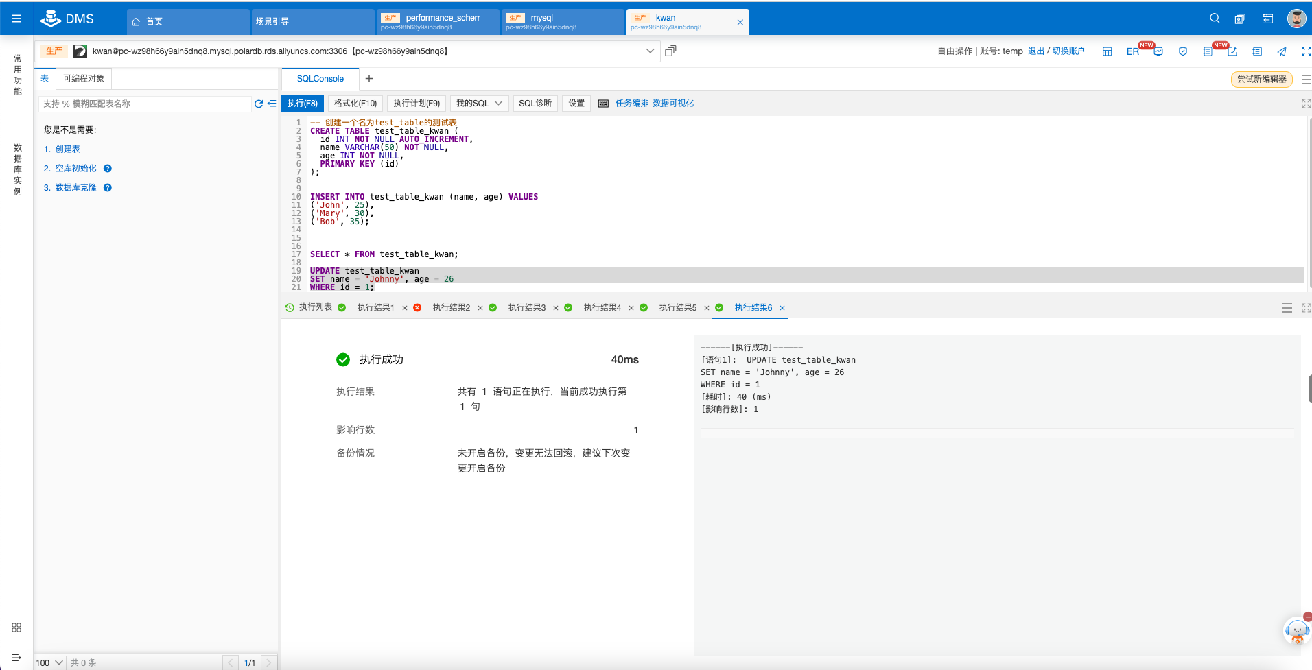This screenshot has width=1312, height=670.
Task: Click the execution history clock icon
Action: coord(289,307)
